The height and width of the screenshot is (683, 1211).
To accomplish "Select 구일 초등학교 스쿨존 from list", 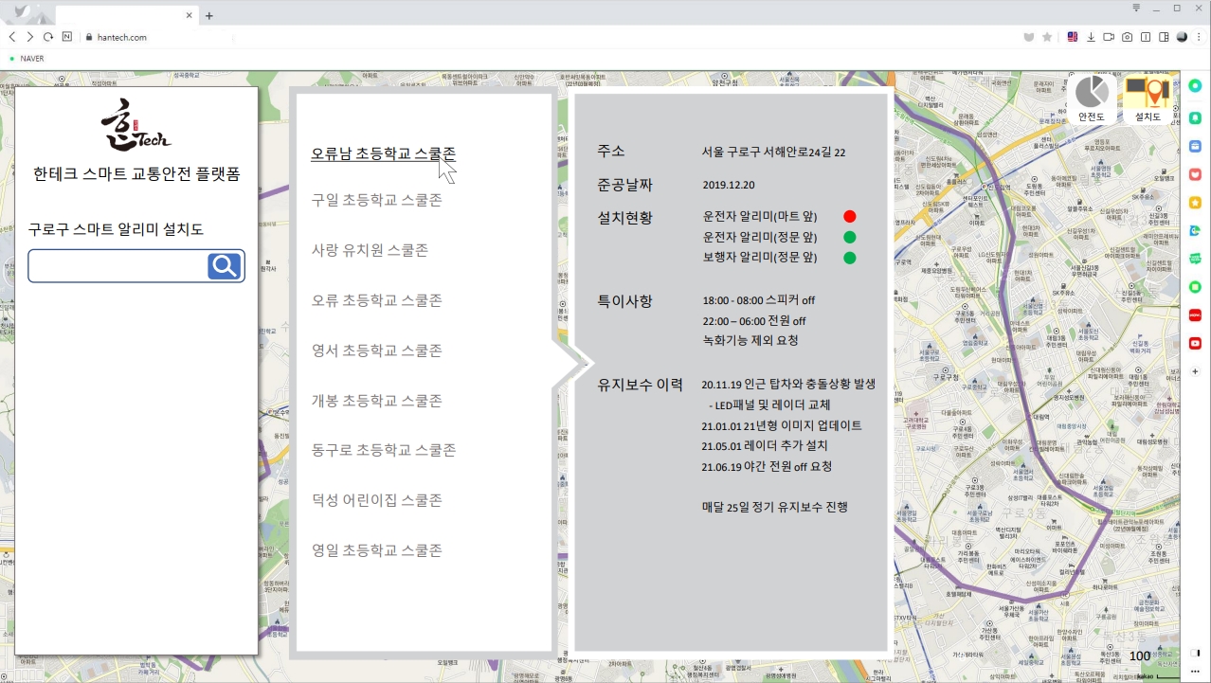I will 376,200.
